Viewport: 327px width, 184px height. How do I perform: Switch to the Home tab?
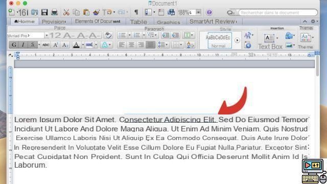point(25,21)
